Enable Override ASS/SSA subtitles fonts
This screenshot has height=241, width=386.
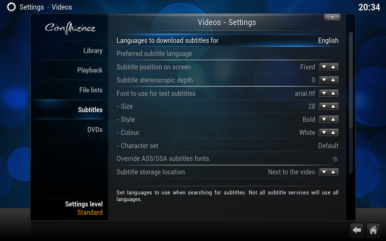tap(335, 159)
